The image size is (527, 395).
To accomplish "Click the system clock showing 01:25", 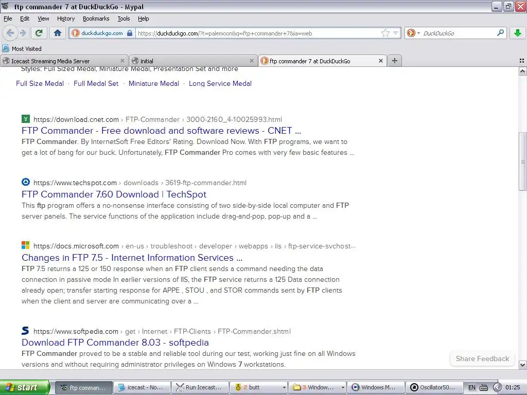I will coord(513,387).
